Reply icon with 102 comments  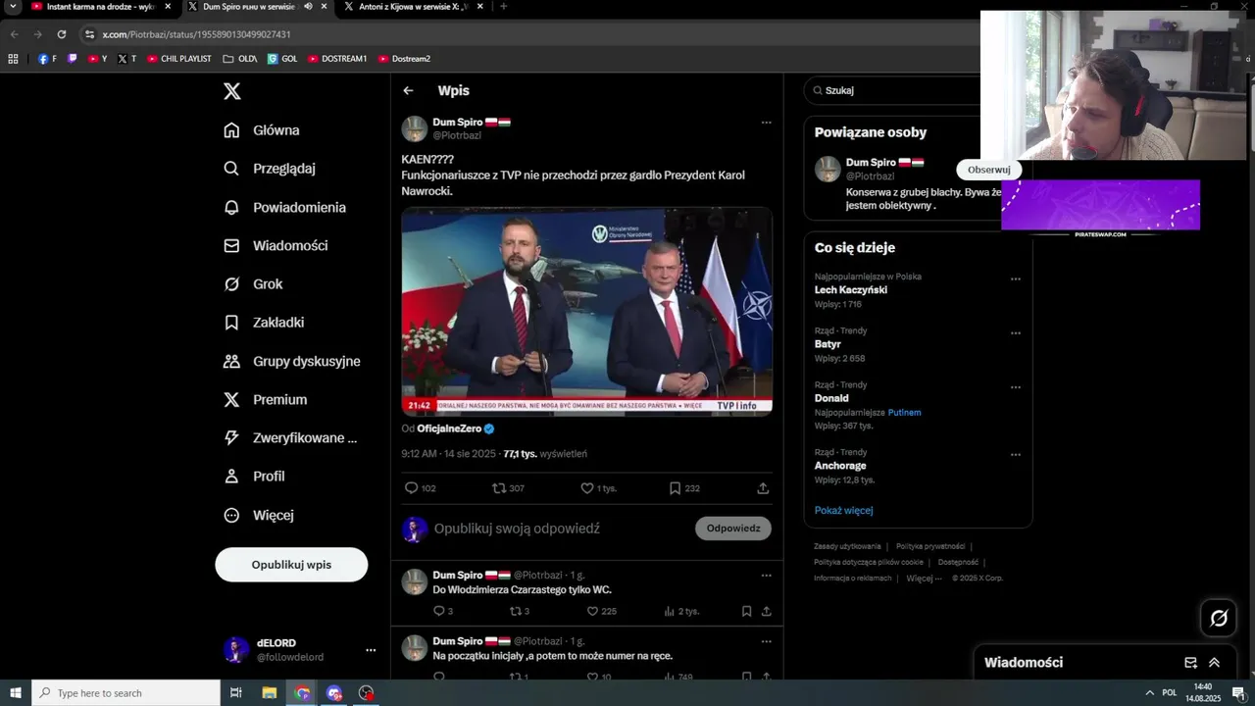(420, 488)
